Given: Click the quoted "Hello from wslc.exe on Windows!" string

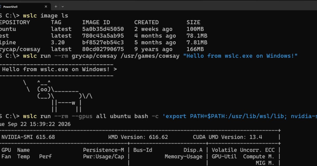Looking at the screenshot, I should tap(240, 56).
